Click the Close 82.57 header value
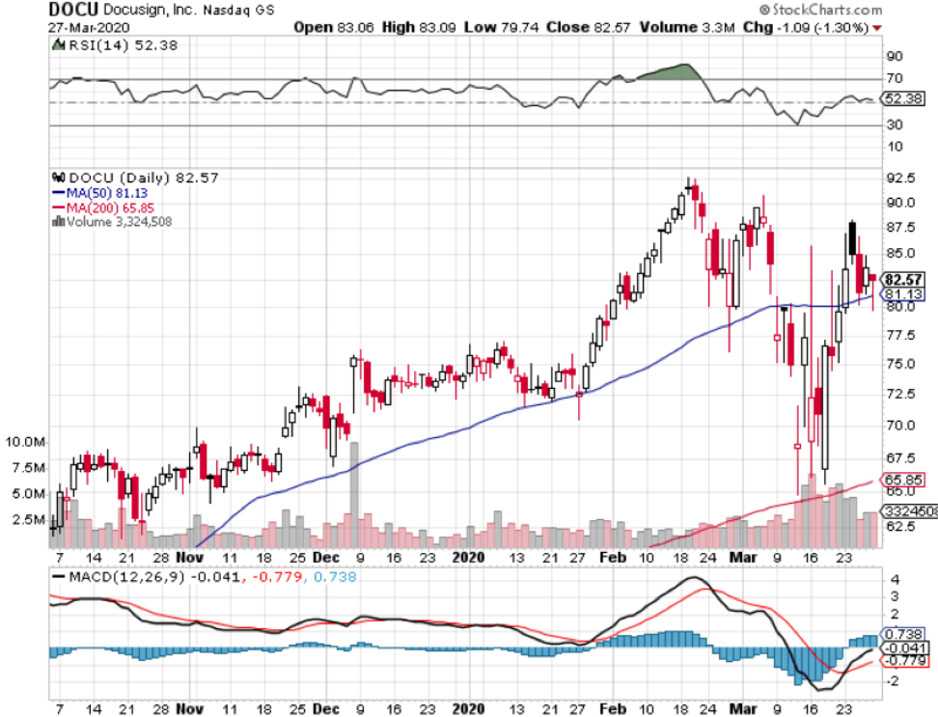The height and width of the screenshot is (717, 938). pyautogui.click(x=588, y=28)
